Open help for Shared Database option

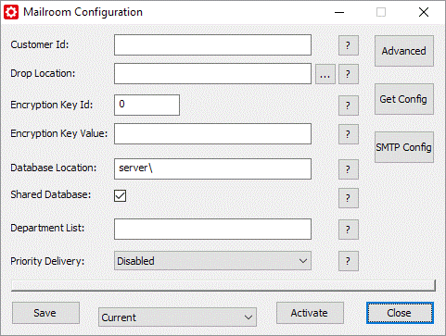[349, 198]
